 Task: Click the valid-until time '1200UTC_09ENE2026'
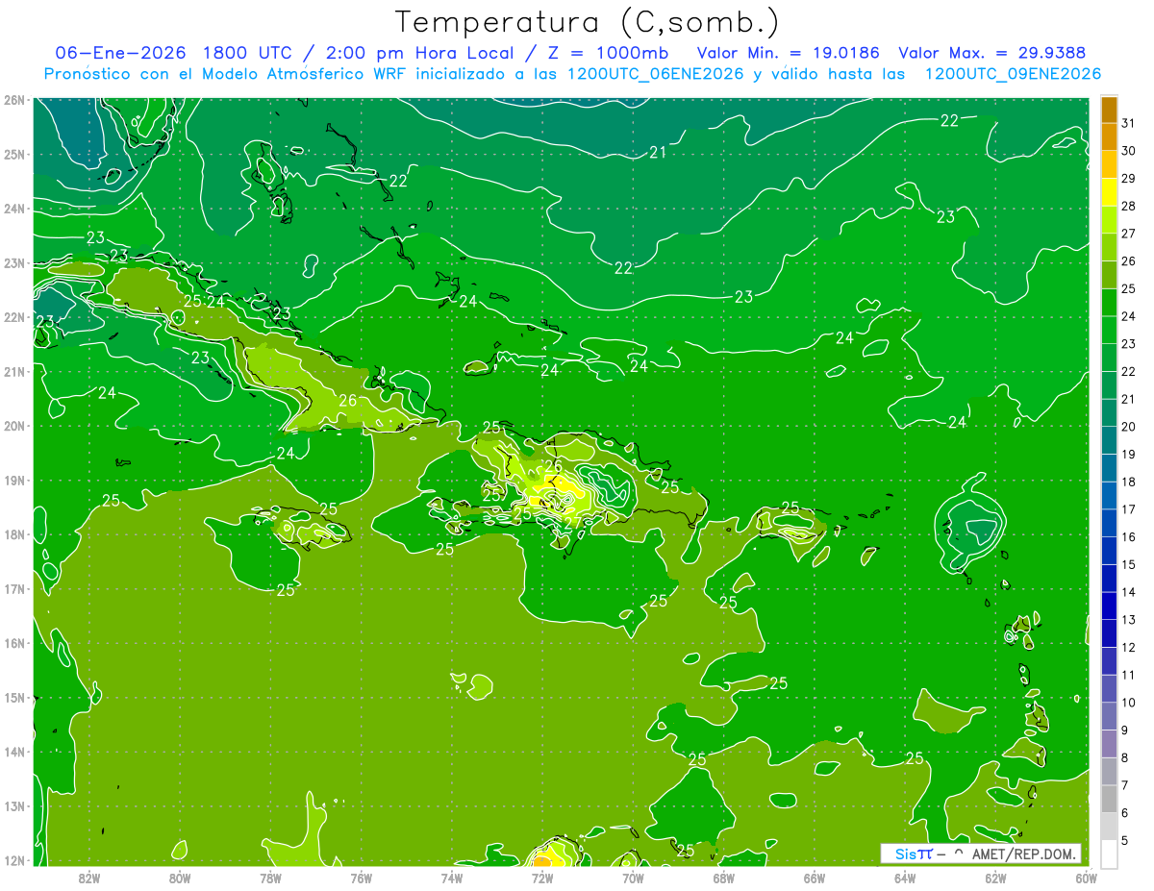coord(1013,74)
